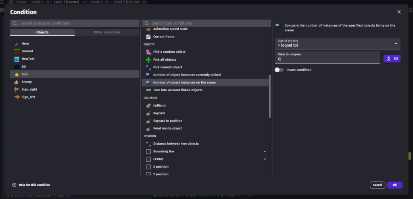Screen dimensions: 413x199
Task: Select the Enemy object icon
Action: [x=16, y=82]
